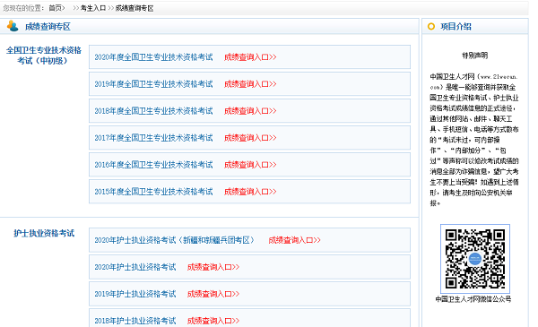
Task: Click the user icon beside 成绩查询专区
Action: [13, 26]
